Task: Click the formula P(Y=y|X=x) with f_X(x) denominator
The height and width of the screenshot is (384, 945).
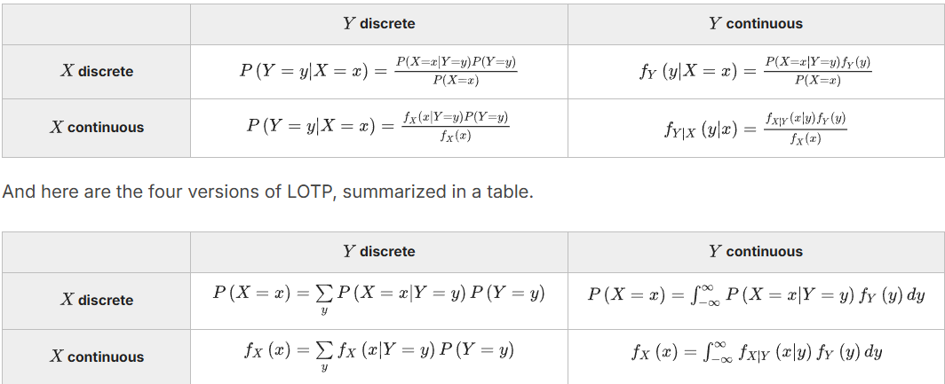Action: [x=378, y=128]
